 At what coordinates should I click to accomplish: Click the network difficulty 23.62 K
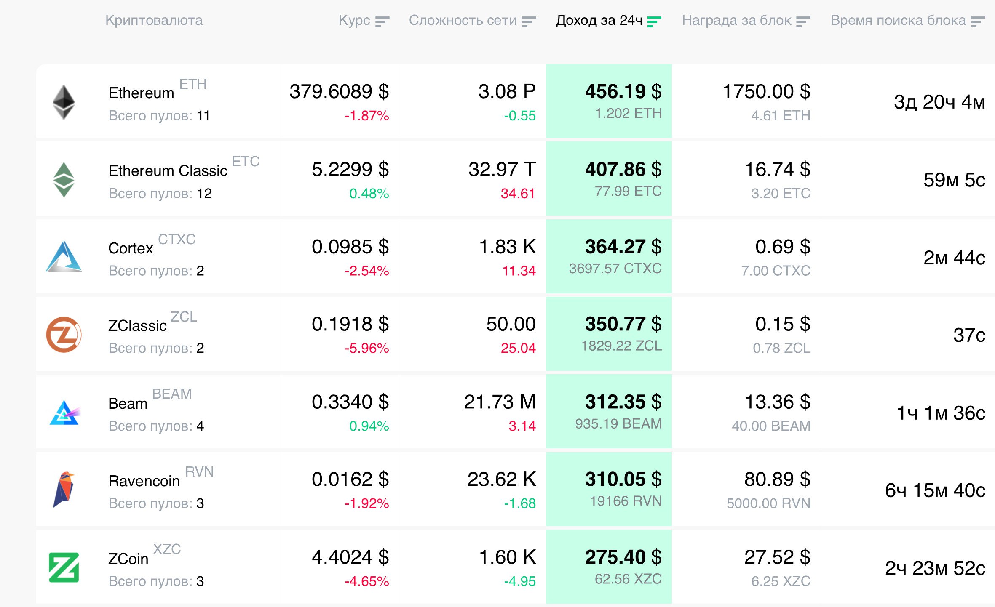[502, 479]
